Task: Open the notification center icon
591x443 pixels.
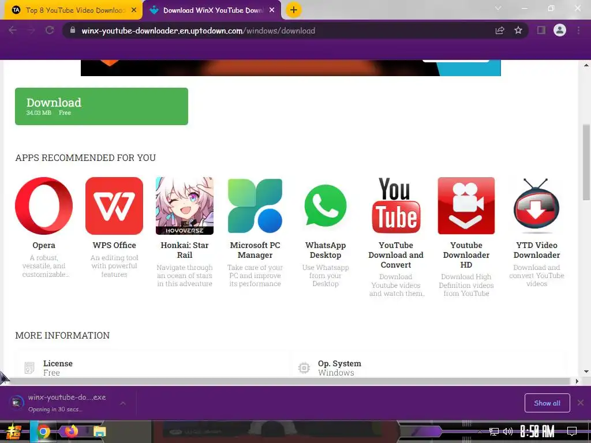Action: pos(572,431)
